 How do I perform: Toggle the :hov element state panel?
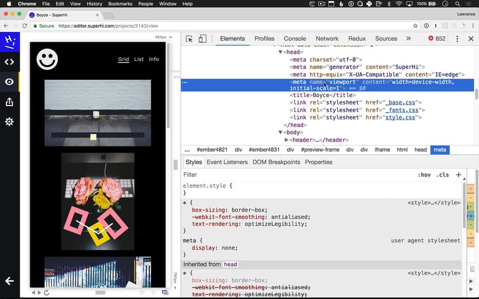424,175
